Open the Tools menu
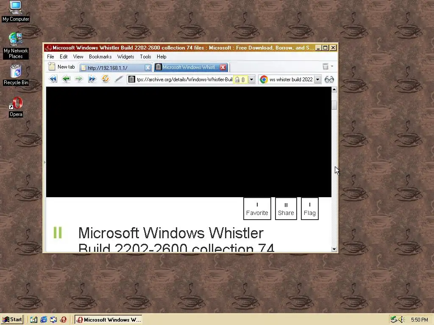This screenshot has height=325, width=434. coord(145,57)
